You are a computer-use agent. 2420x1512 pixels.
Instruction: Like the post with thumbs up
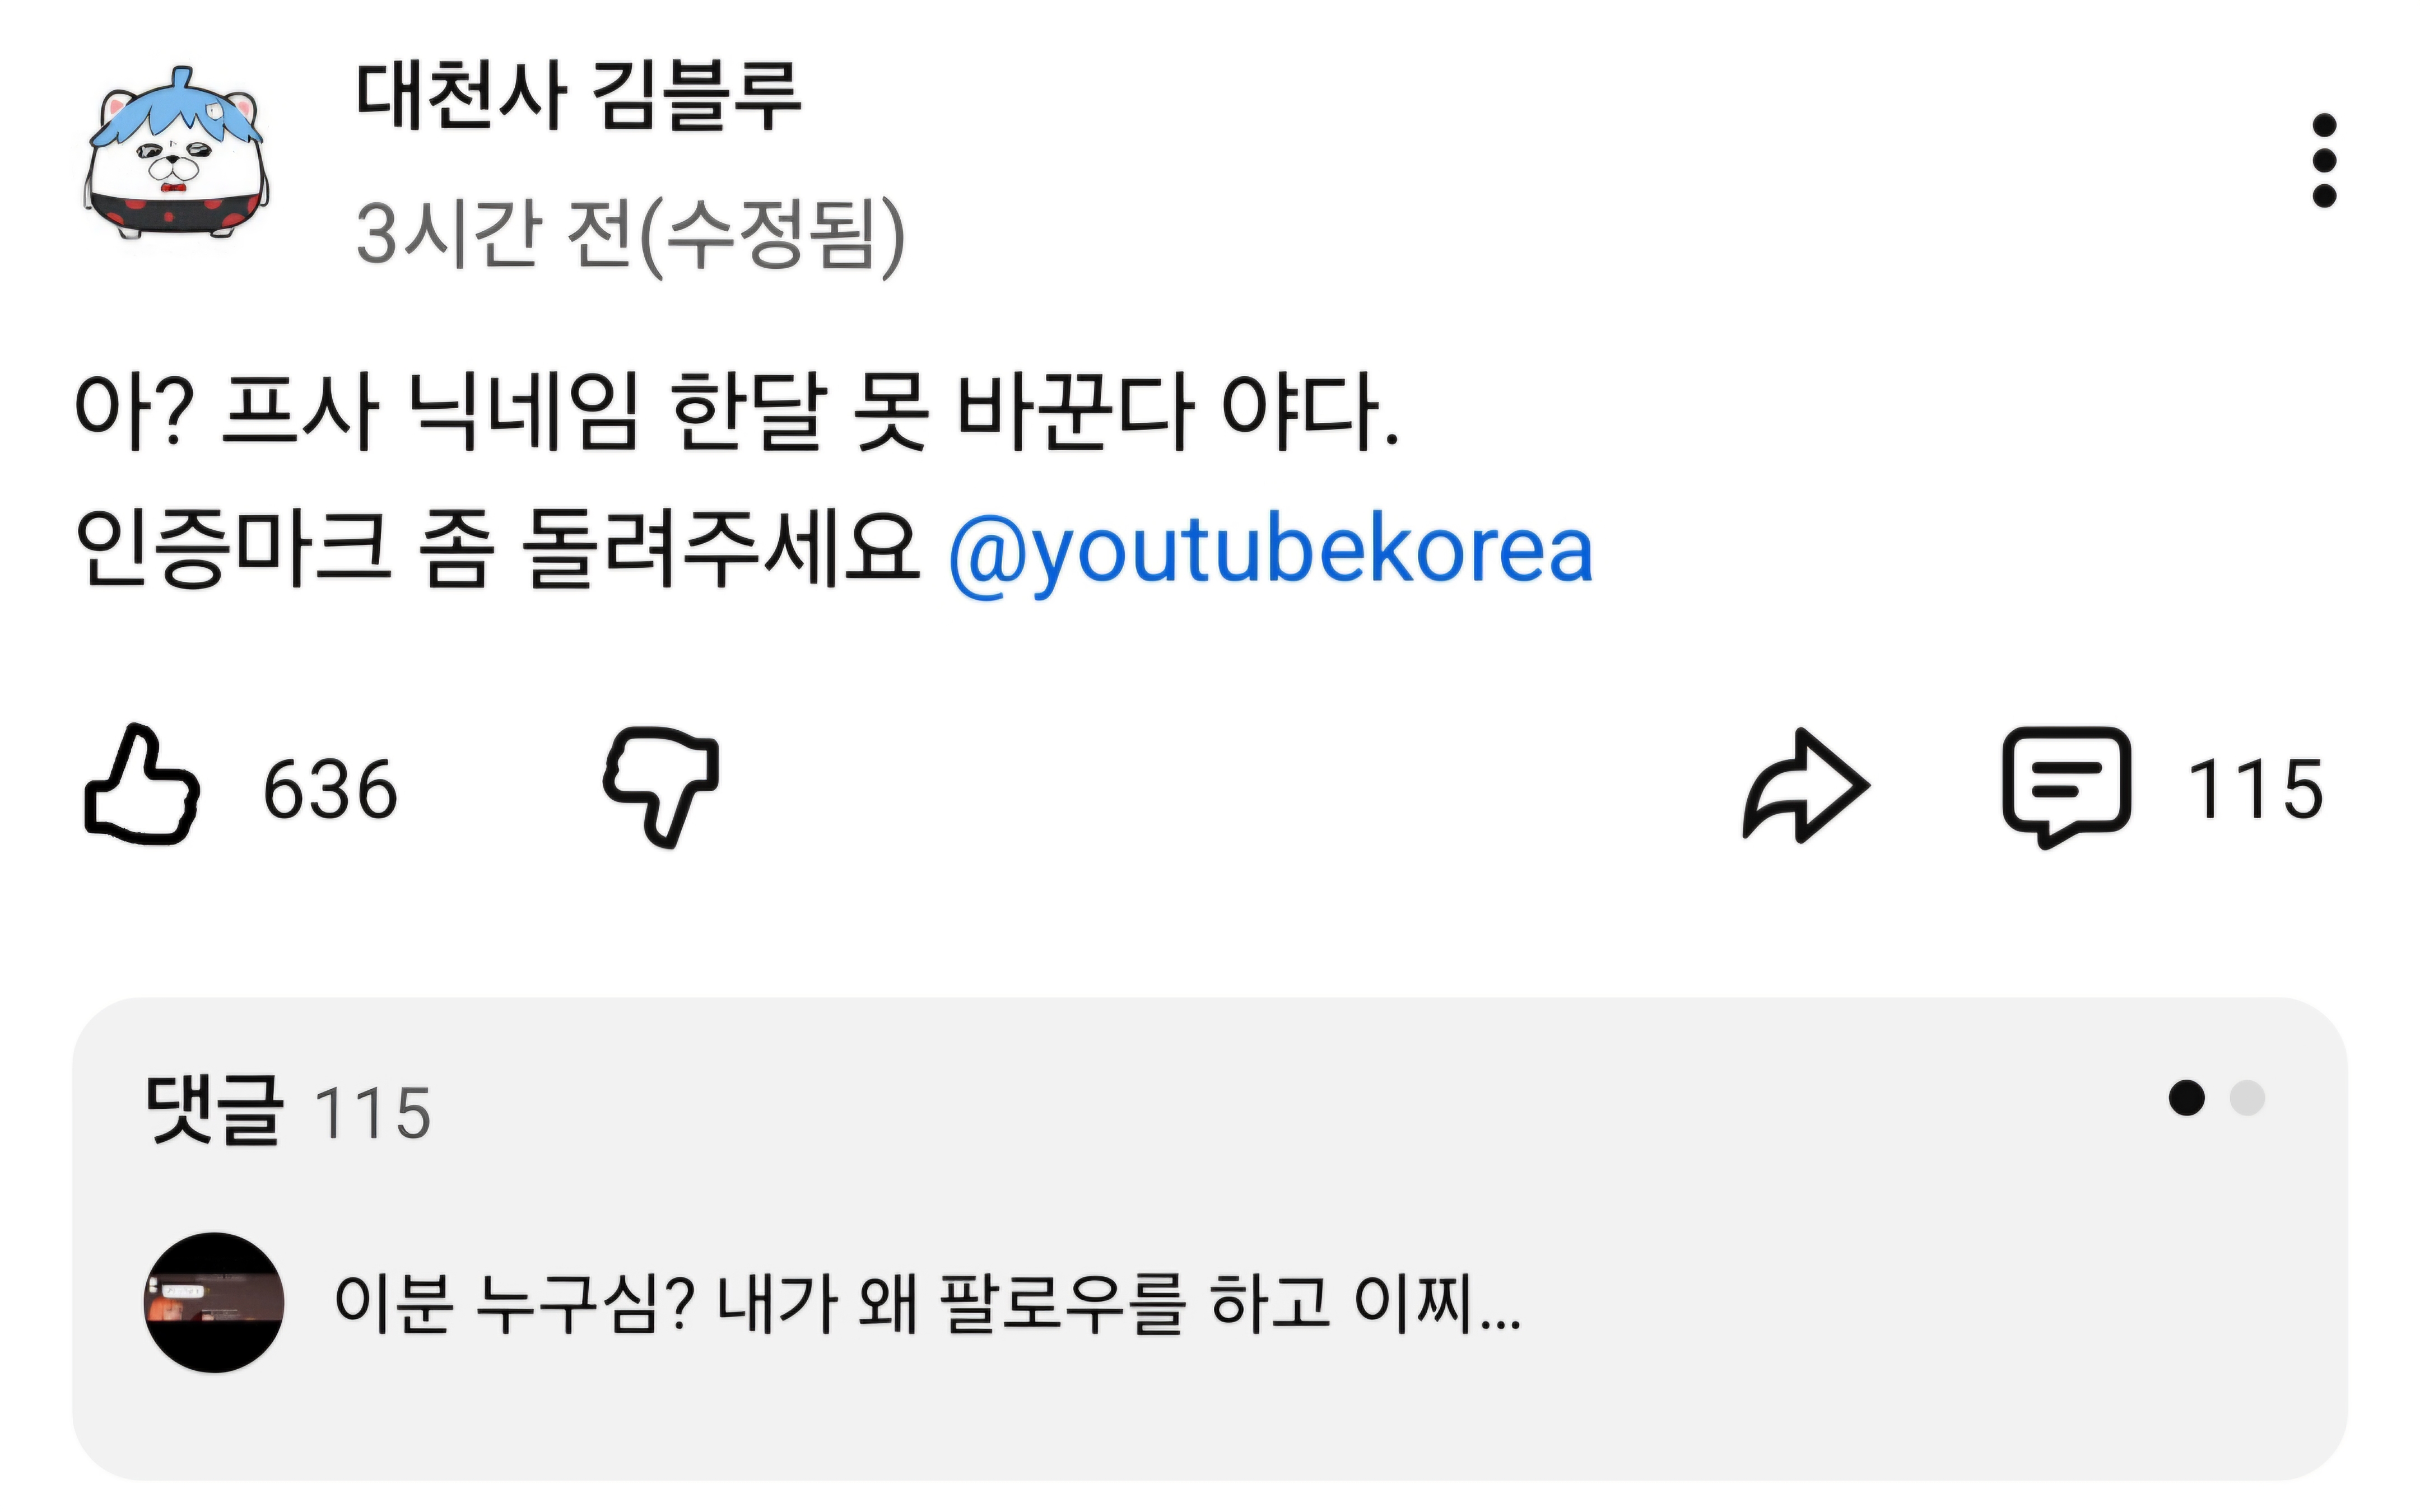142,785
